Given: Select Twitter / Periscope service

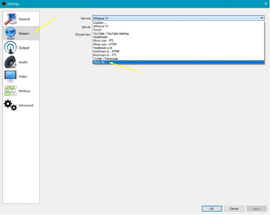Looking at the screenshot, I should [178, 59].
